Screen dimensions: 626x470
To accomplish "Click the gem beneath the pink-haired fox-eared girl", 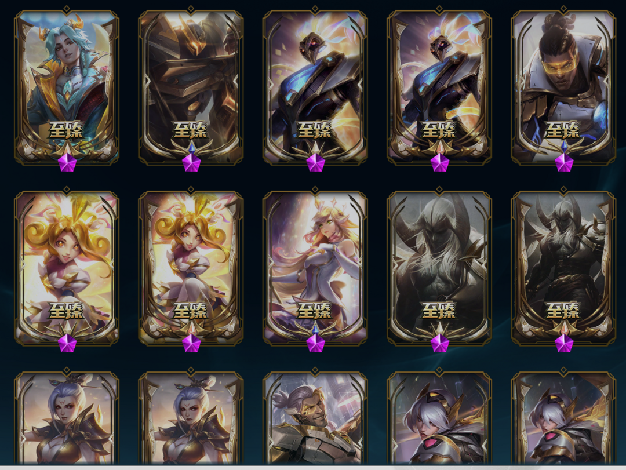I will click(315, 344).
